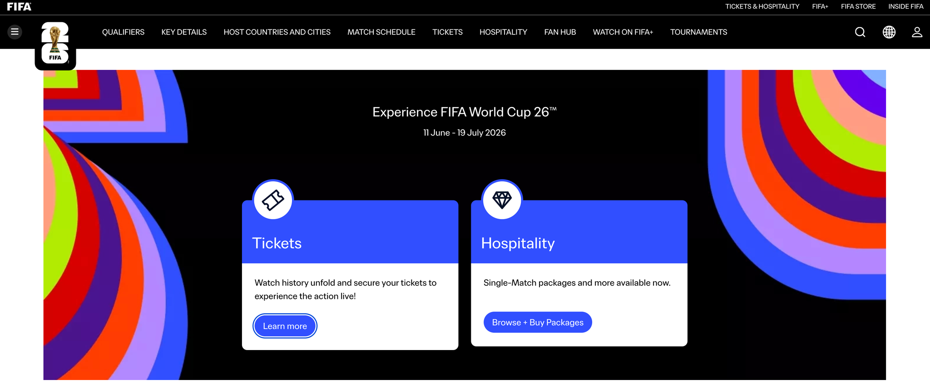
Task: Go to Match Schedule in navigation
Action: [381, 32]
